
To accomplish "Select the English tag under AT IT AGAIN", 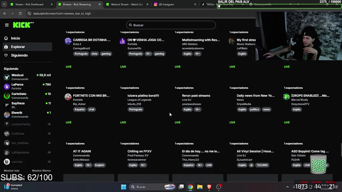I will [99, 165].
